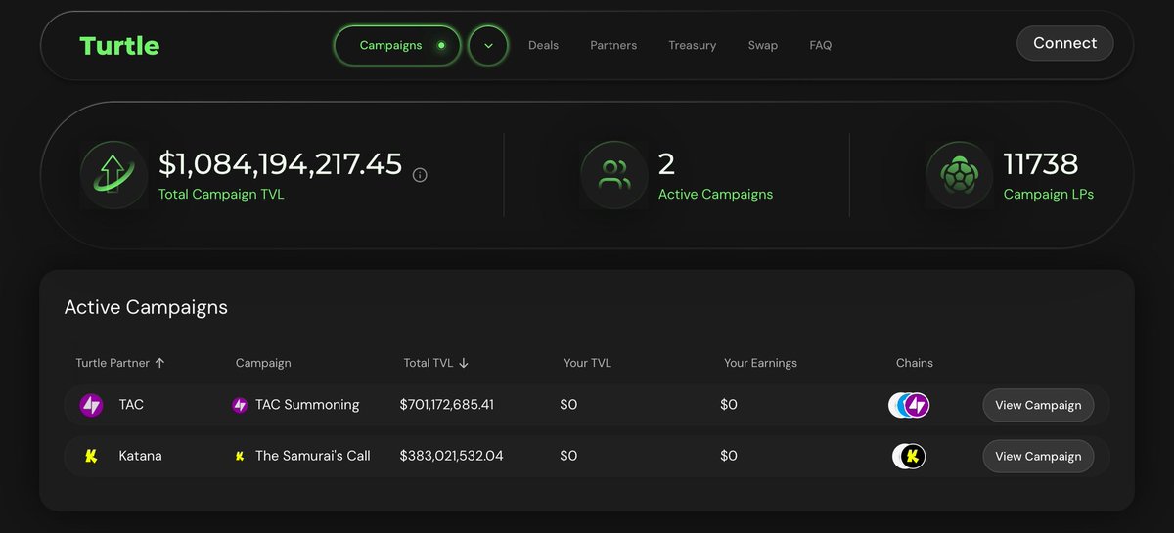The image size is (1174, 533).
Task: Open the Partners menu item
Action: (x=613, y=45)
